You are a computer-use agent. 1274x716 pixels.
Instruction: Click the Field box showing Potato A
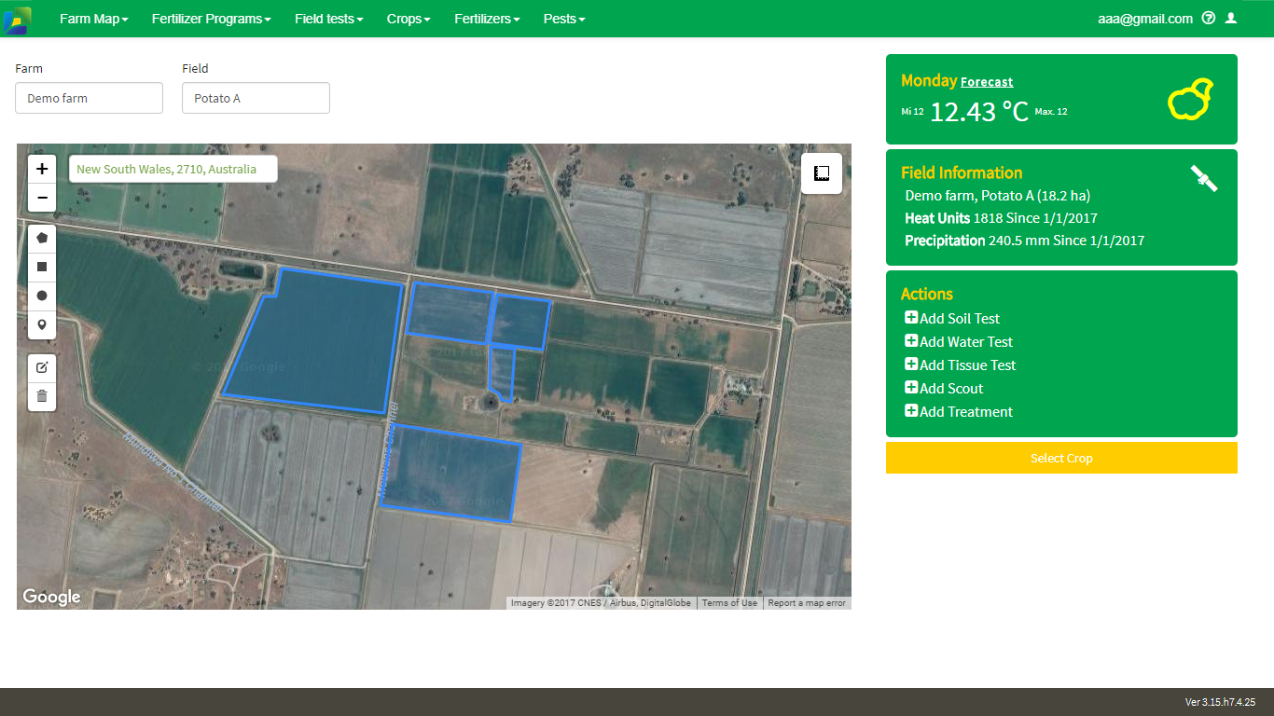(x=256, y=98)
